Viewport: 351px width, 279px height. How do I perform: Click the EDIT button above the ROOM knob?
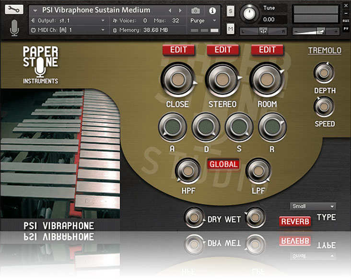267,50
